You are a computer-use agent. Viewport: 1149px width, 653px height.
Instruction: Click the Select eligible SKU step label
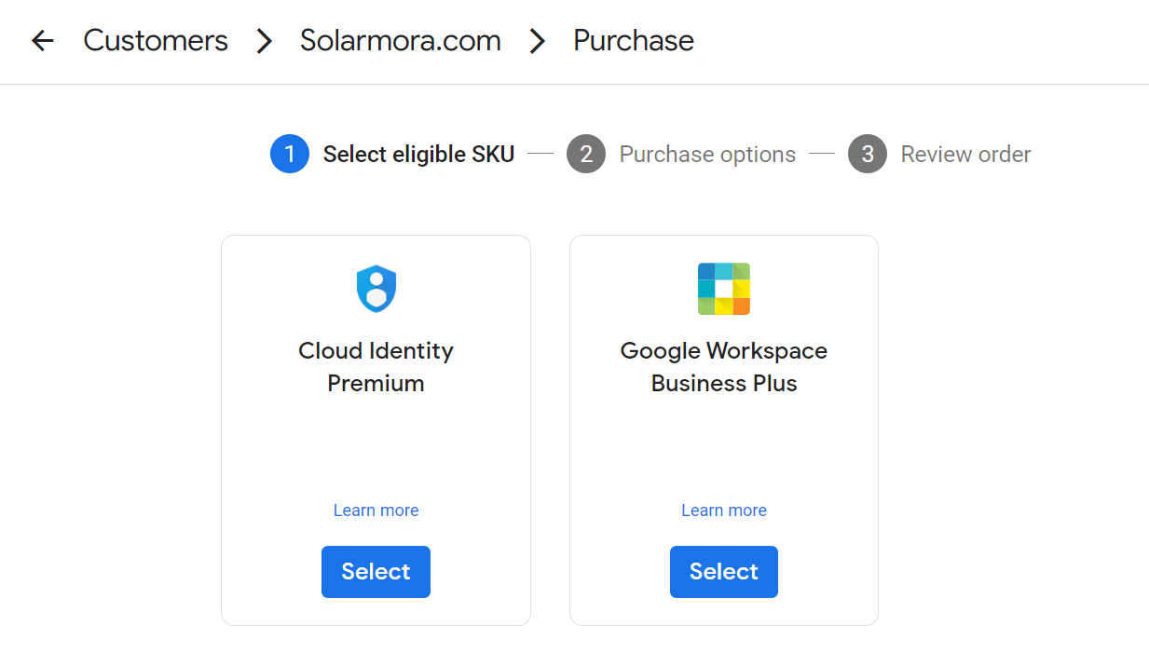click(418, 154)
